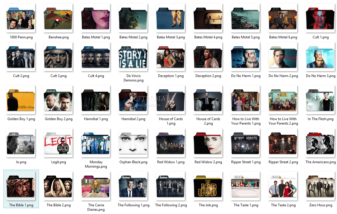Click the 'Red Widow 1.png' file name
This screenshot has height=214, width=337.
pos(171,162)
